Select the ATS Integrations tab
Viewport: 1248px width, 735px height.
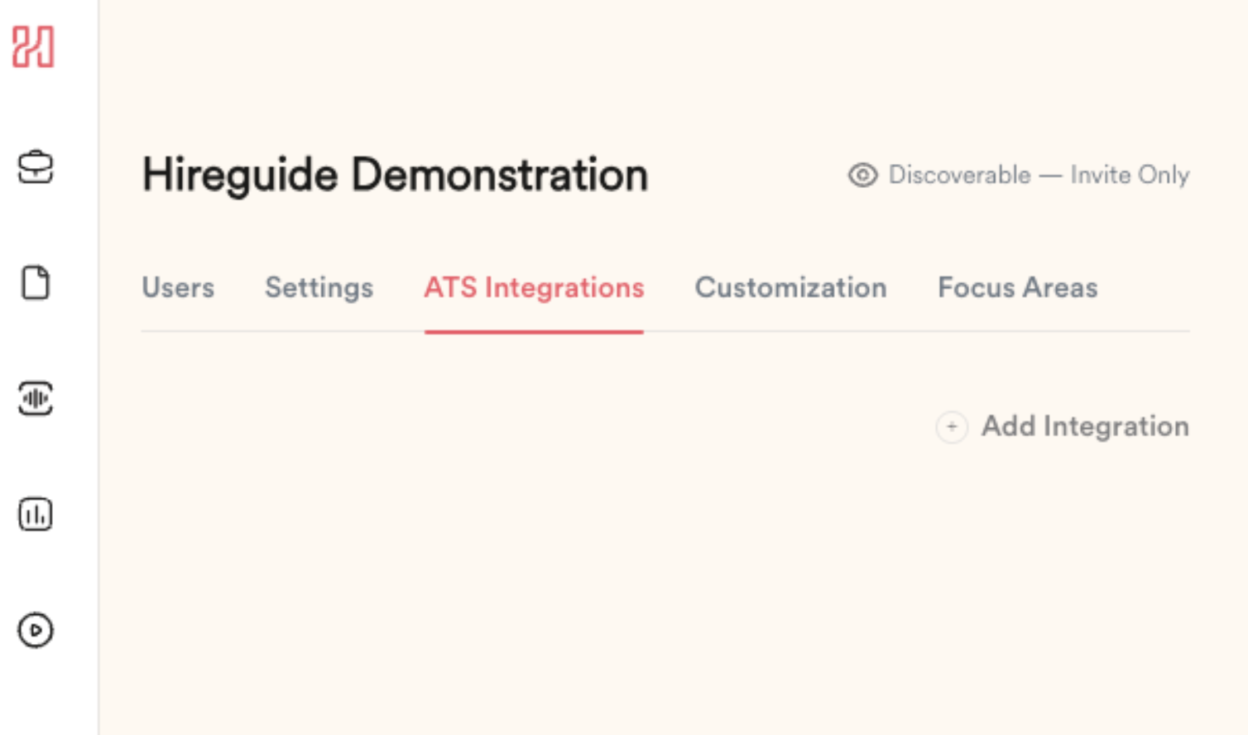click(x=534, y=288)
